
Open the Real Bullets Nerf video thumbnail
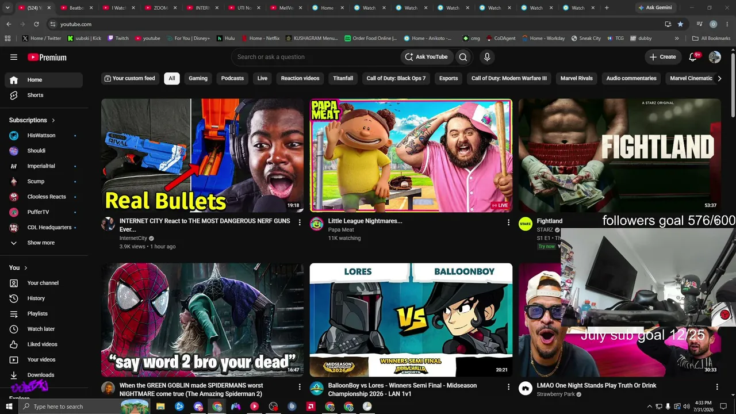pyautogui.click(x=202, y=155)
